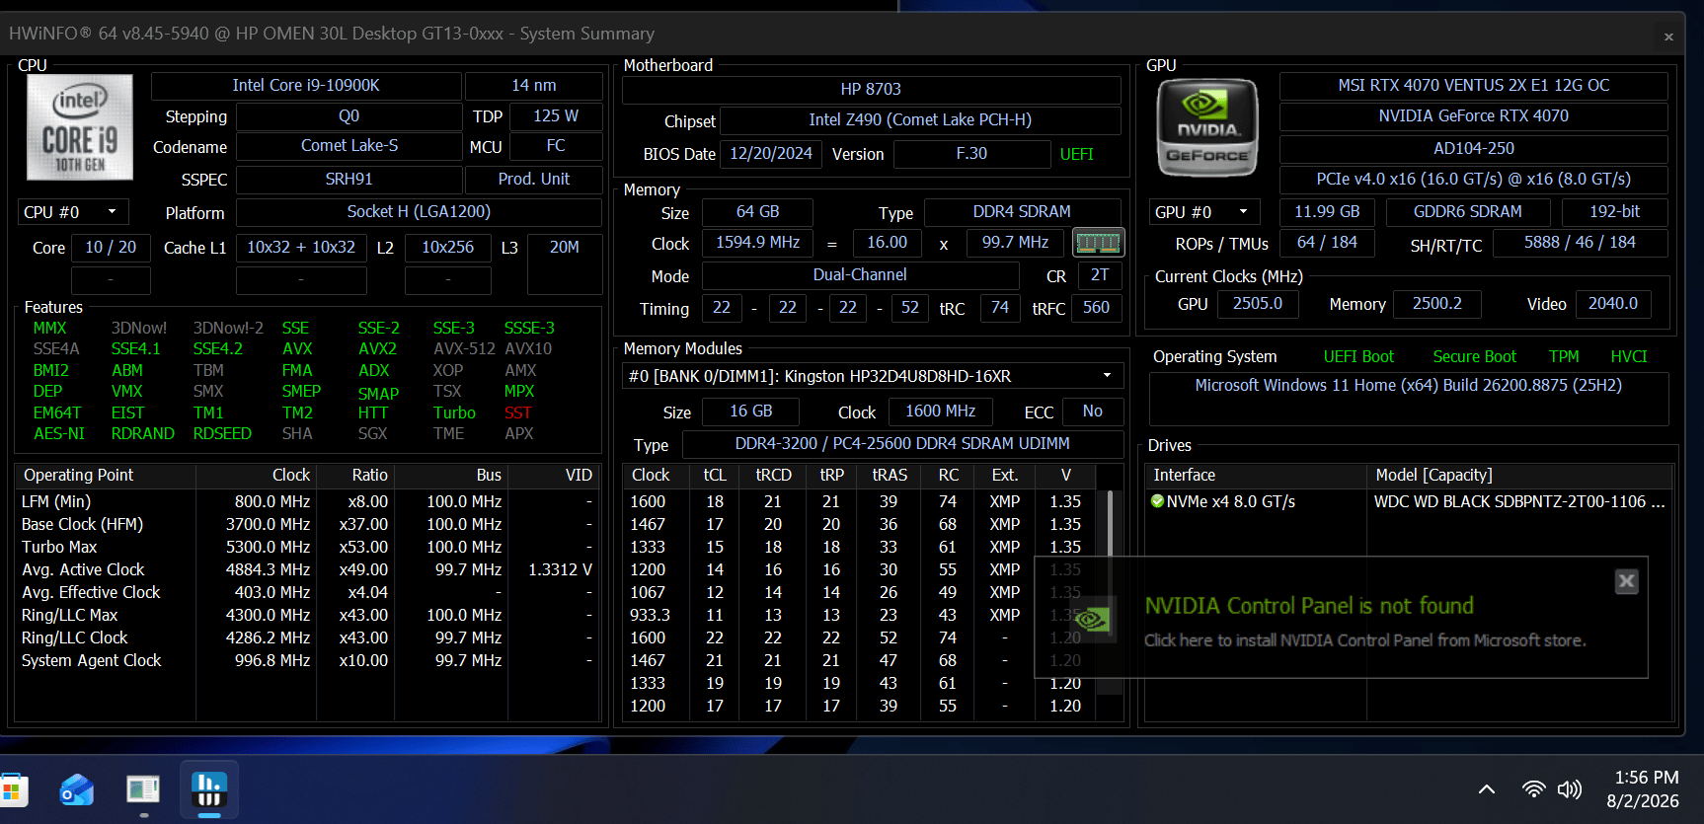Click the 2040.0 video clock value
This screenshot has width=1704, height=824.
coord(1613,304)
